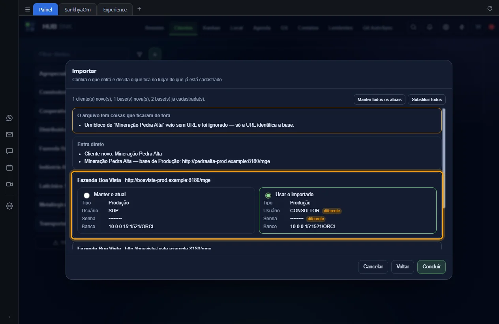This screenshot has height=324, width=499.
Task: Click the "CONSULTOR" imported user value
Action: pyautogui.click(x=305, y=211)
